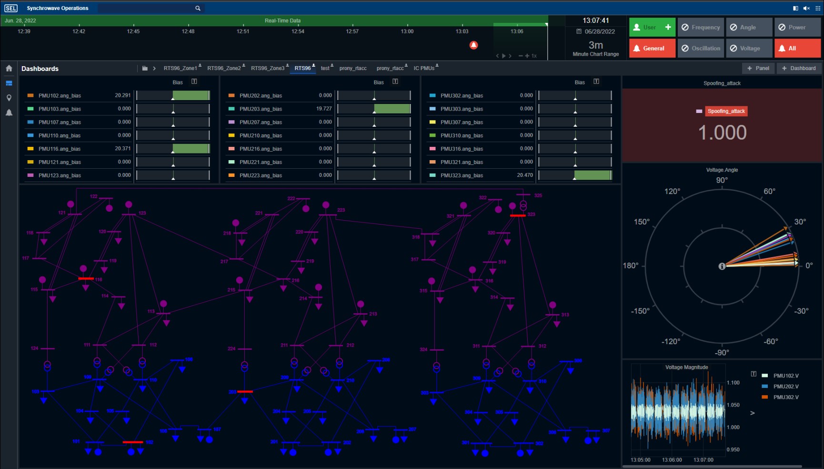Toggle the Voltage alarm filter
This screenshot has width=824, height=469.
click(749, 48)
